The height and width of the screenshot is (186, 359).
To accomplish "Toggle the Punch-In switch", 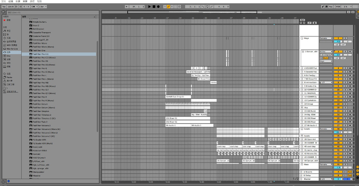I will point(203,6).
